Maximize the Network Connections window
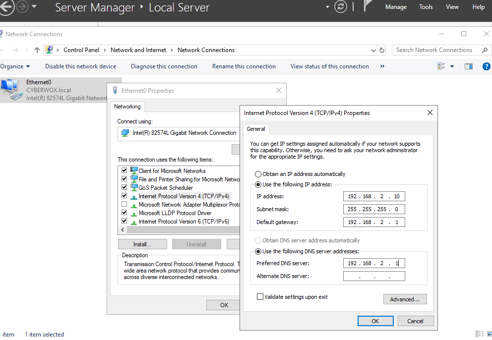 click(464, 34)
